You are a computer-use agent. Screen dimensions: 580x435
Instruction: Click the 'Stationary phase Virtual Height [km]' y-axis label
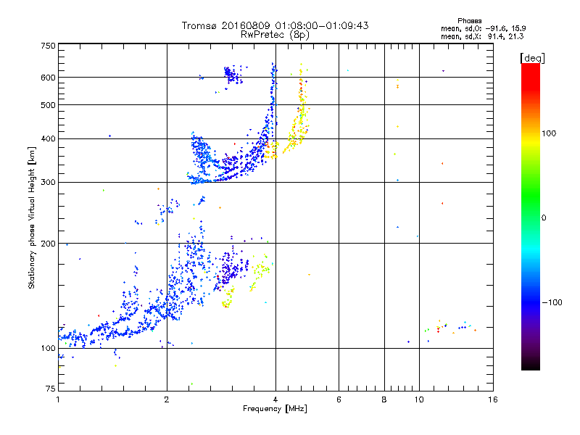(31, 217)
